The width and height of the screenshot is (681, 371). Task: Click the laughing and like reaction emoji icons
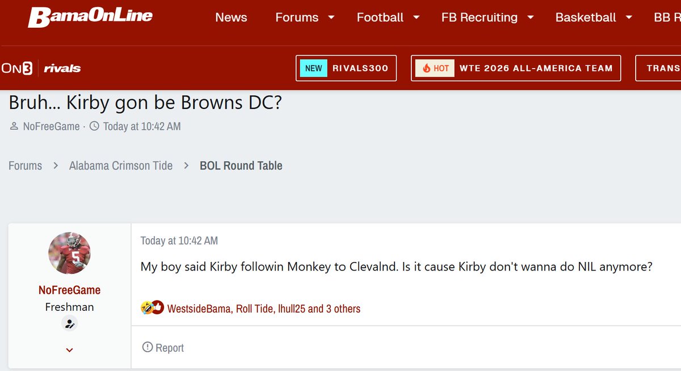[x=152, y=308]
